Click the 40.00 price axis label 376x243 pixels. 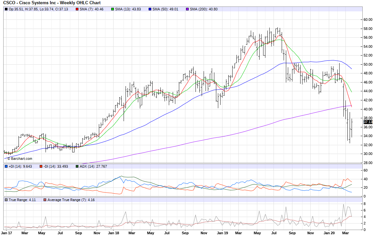368,109
